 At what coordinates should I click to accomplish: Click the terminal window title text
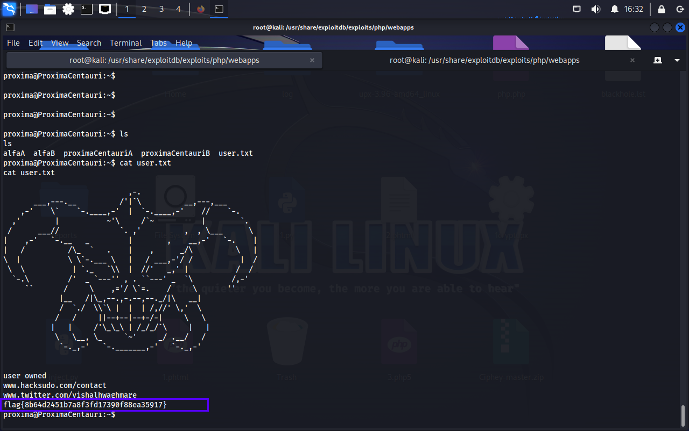[x=333, y=27]
